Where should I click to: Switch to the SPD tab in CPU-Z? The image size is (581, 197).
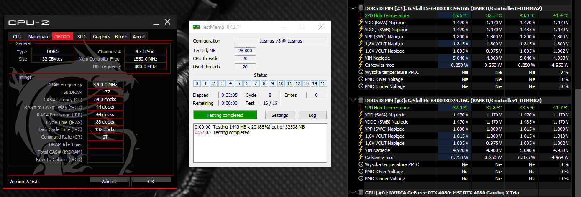pos(81,37)
